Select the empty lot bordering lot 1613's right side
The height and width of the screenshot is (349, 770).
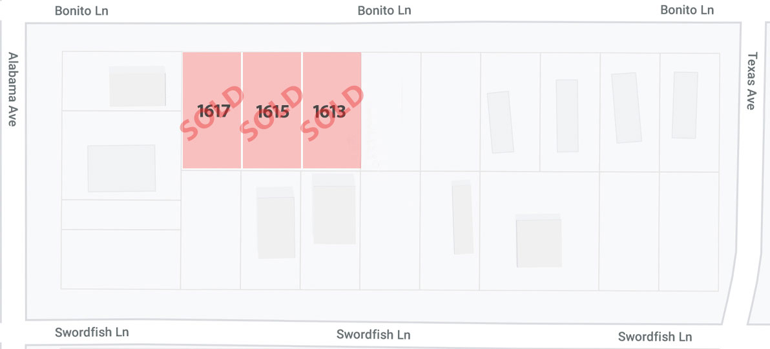[391, 111]
